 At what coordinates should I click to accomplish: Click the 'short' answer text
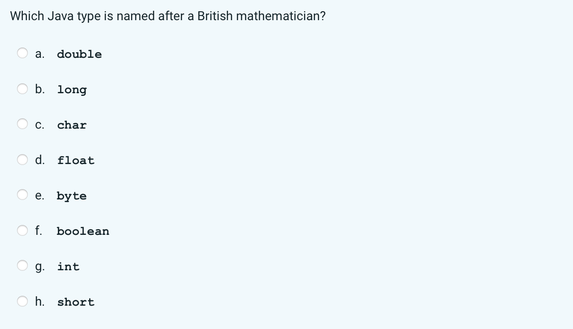pyautogui.click(x=76, y=302)
